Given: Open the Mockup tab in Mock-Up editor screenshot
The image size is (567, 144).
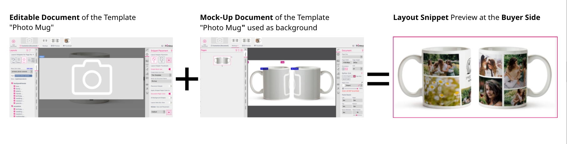Looking at the screenshot, I should 235,46.
